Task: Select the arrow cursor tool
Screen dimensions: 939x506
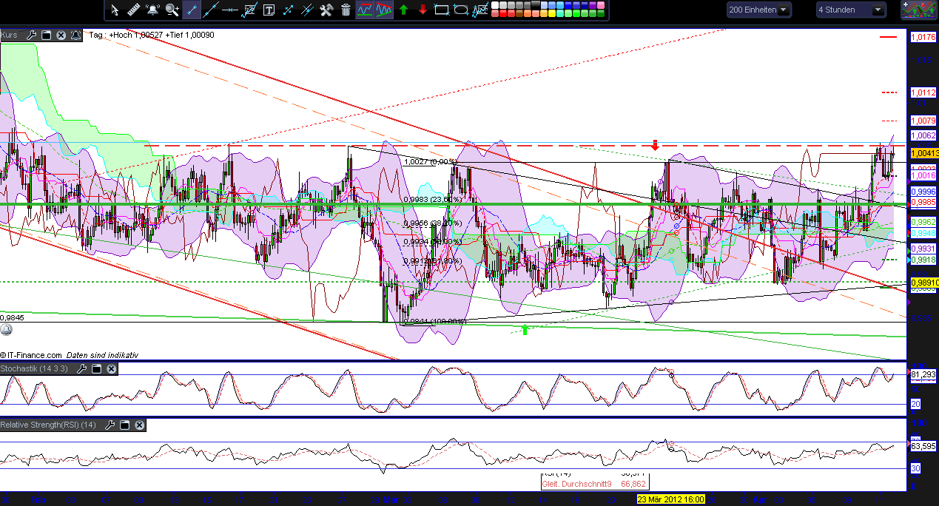Action: (x=115, y=10)
